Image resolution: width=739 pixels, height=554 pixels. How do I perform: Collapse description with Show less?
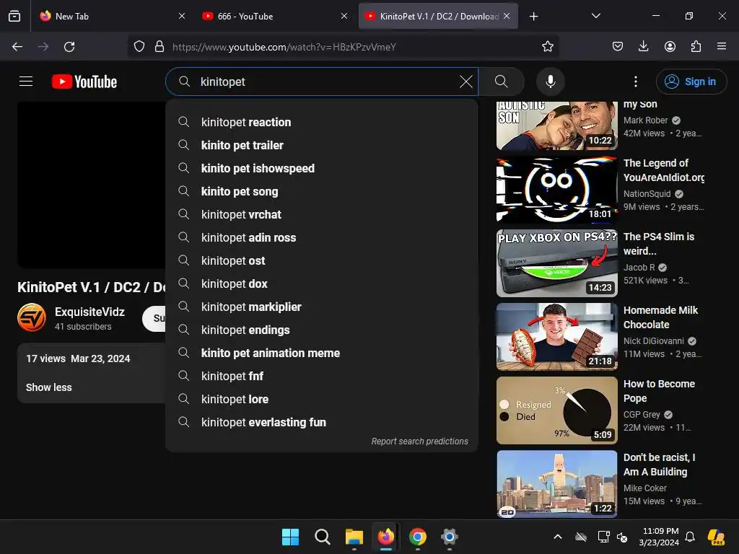tap(48, 387)
